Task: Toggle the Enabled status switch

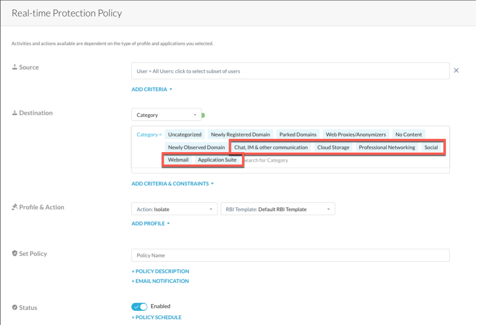Action: point(139,306)
